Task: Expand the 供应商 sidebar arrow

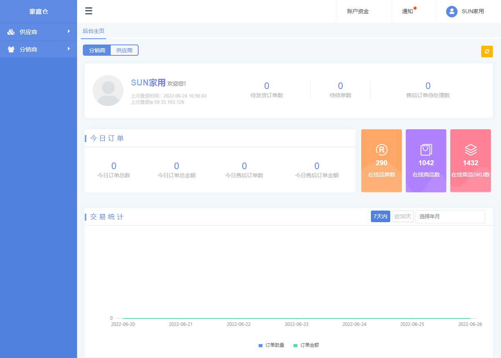Action: pyautogui.click(x=69, y=31)
